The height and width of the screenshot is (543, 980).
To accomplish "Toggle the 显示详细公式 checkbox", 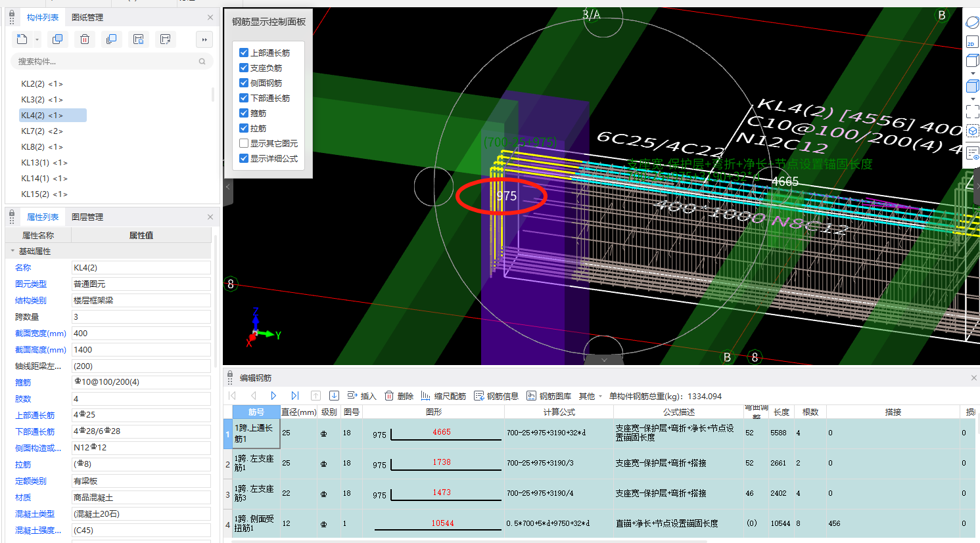I will (x=244, y=158).
